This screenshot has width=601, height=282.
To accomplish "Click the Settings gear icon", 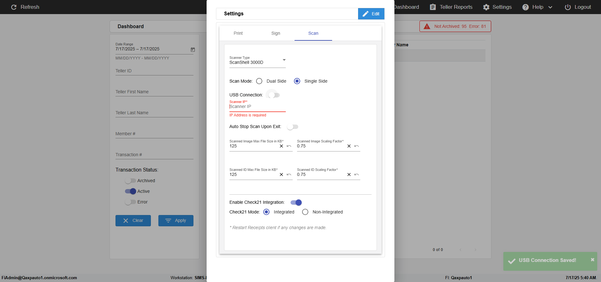I will click(486, 7).
